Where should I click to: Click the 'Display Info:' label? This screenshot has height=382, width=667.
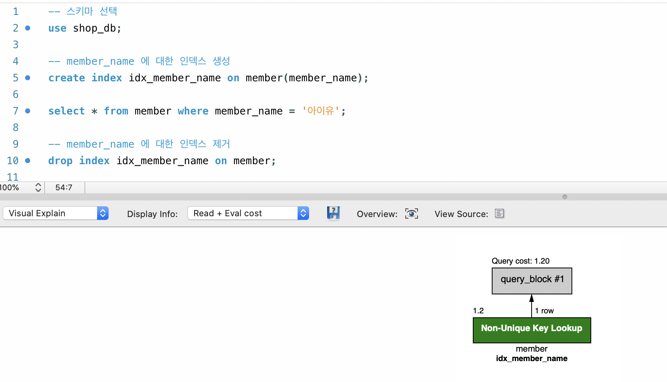(x=152, y=214)
